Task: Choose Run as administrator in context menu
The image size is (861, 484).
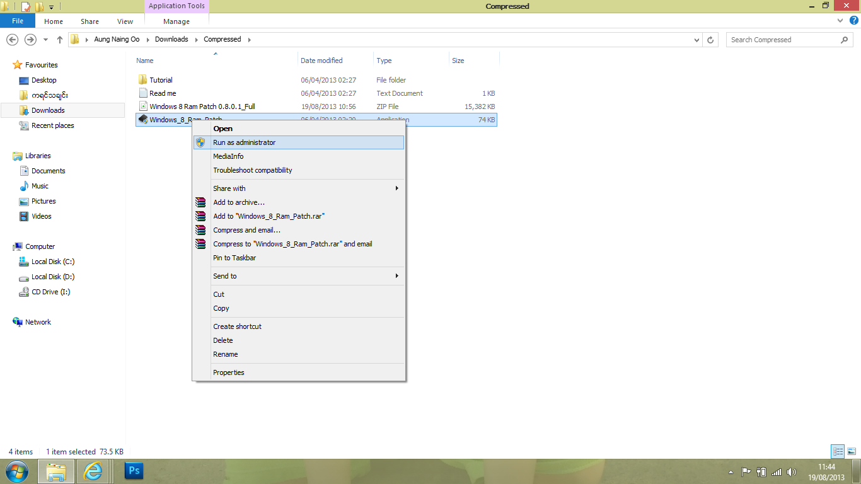Action: tap(299, 142)
